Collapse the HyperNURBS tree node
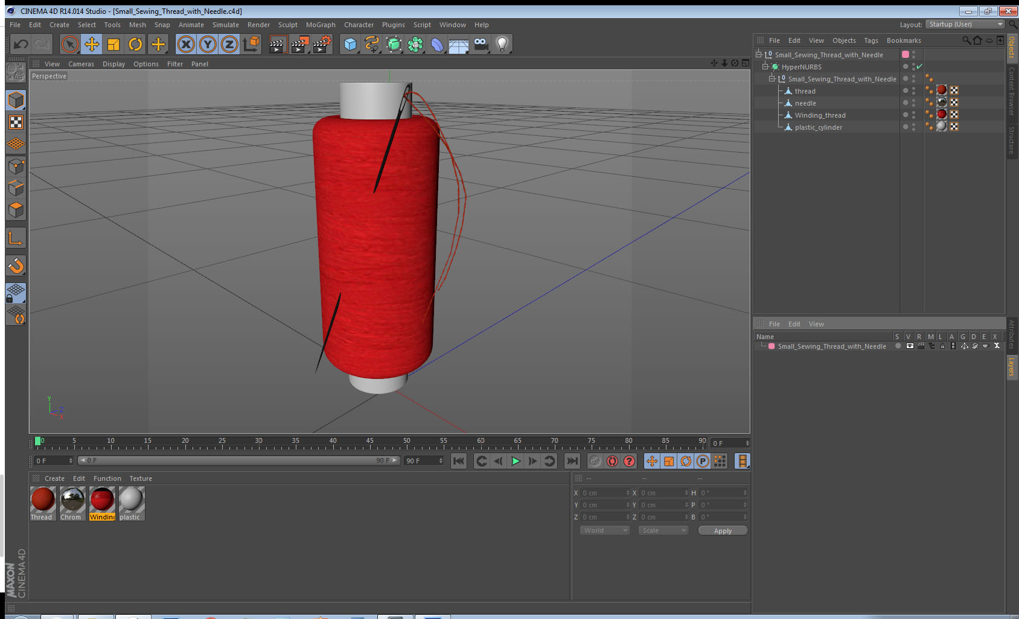Image resolution: width=1019 pixels, height=619 pixels. tap(765, 66)
